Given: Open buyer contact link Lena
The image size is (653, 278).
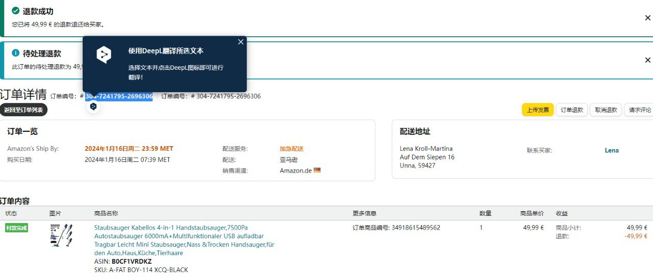Looking at the screenshot, I should tap(611, 151).
